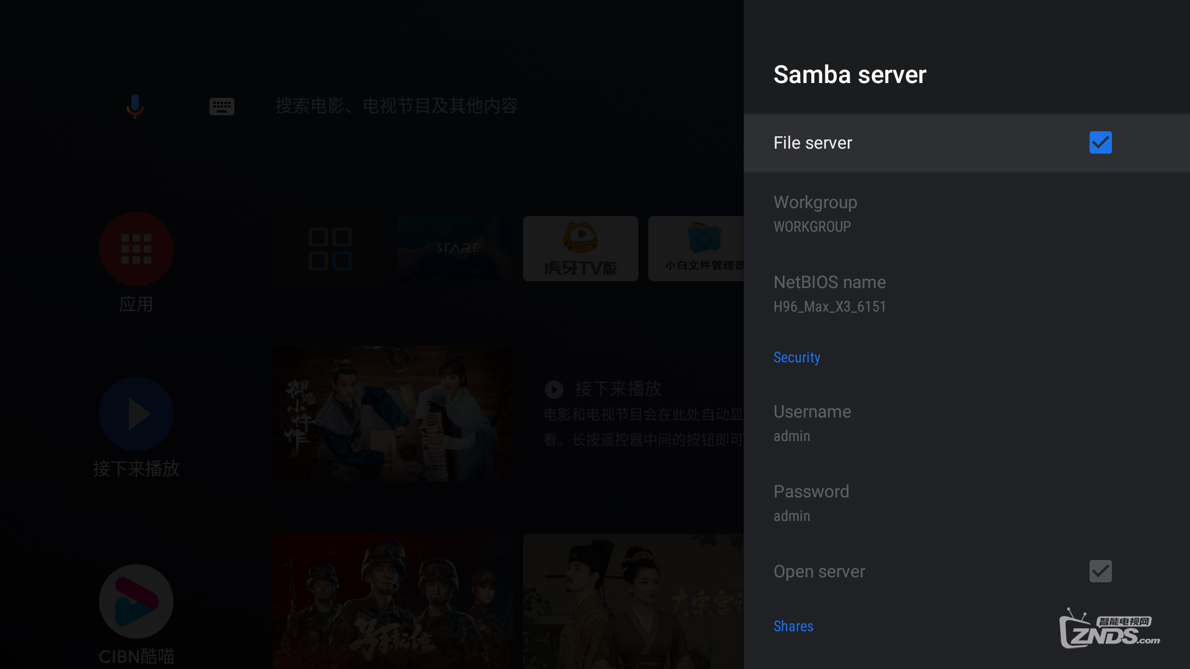1190x669 pixels.
Task: Disable the Open server checkbox
Action: [x=1100, y=571]
